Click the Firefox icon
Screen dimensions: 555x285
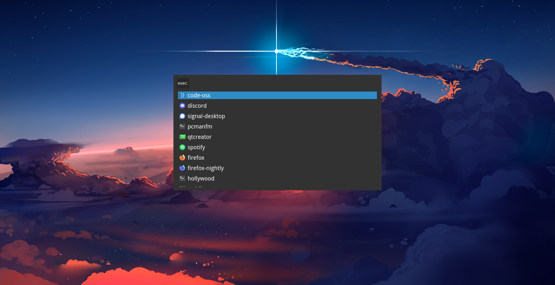point(182,158)
